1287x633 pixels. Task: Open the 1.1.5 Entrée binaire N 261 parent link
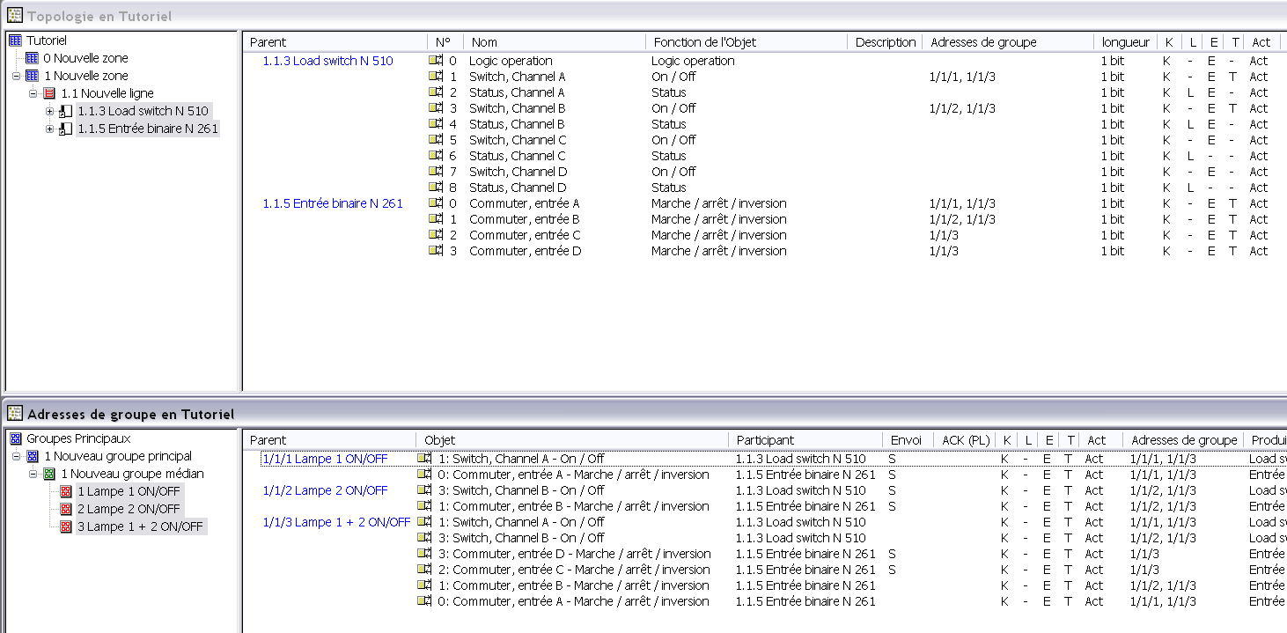(x=333, y=203)
